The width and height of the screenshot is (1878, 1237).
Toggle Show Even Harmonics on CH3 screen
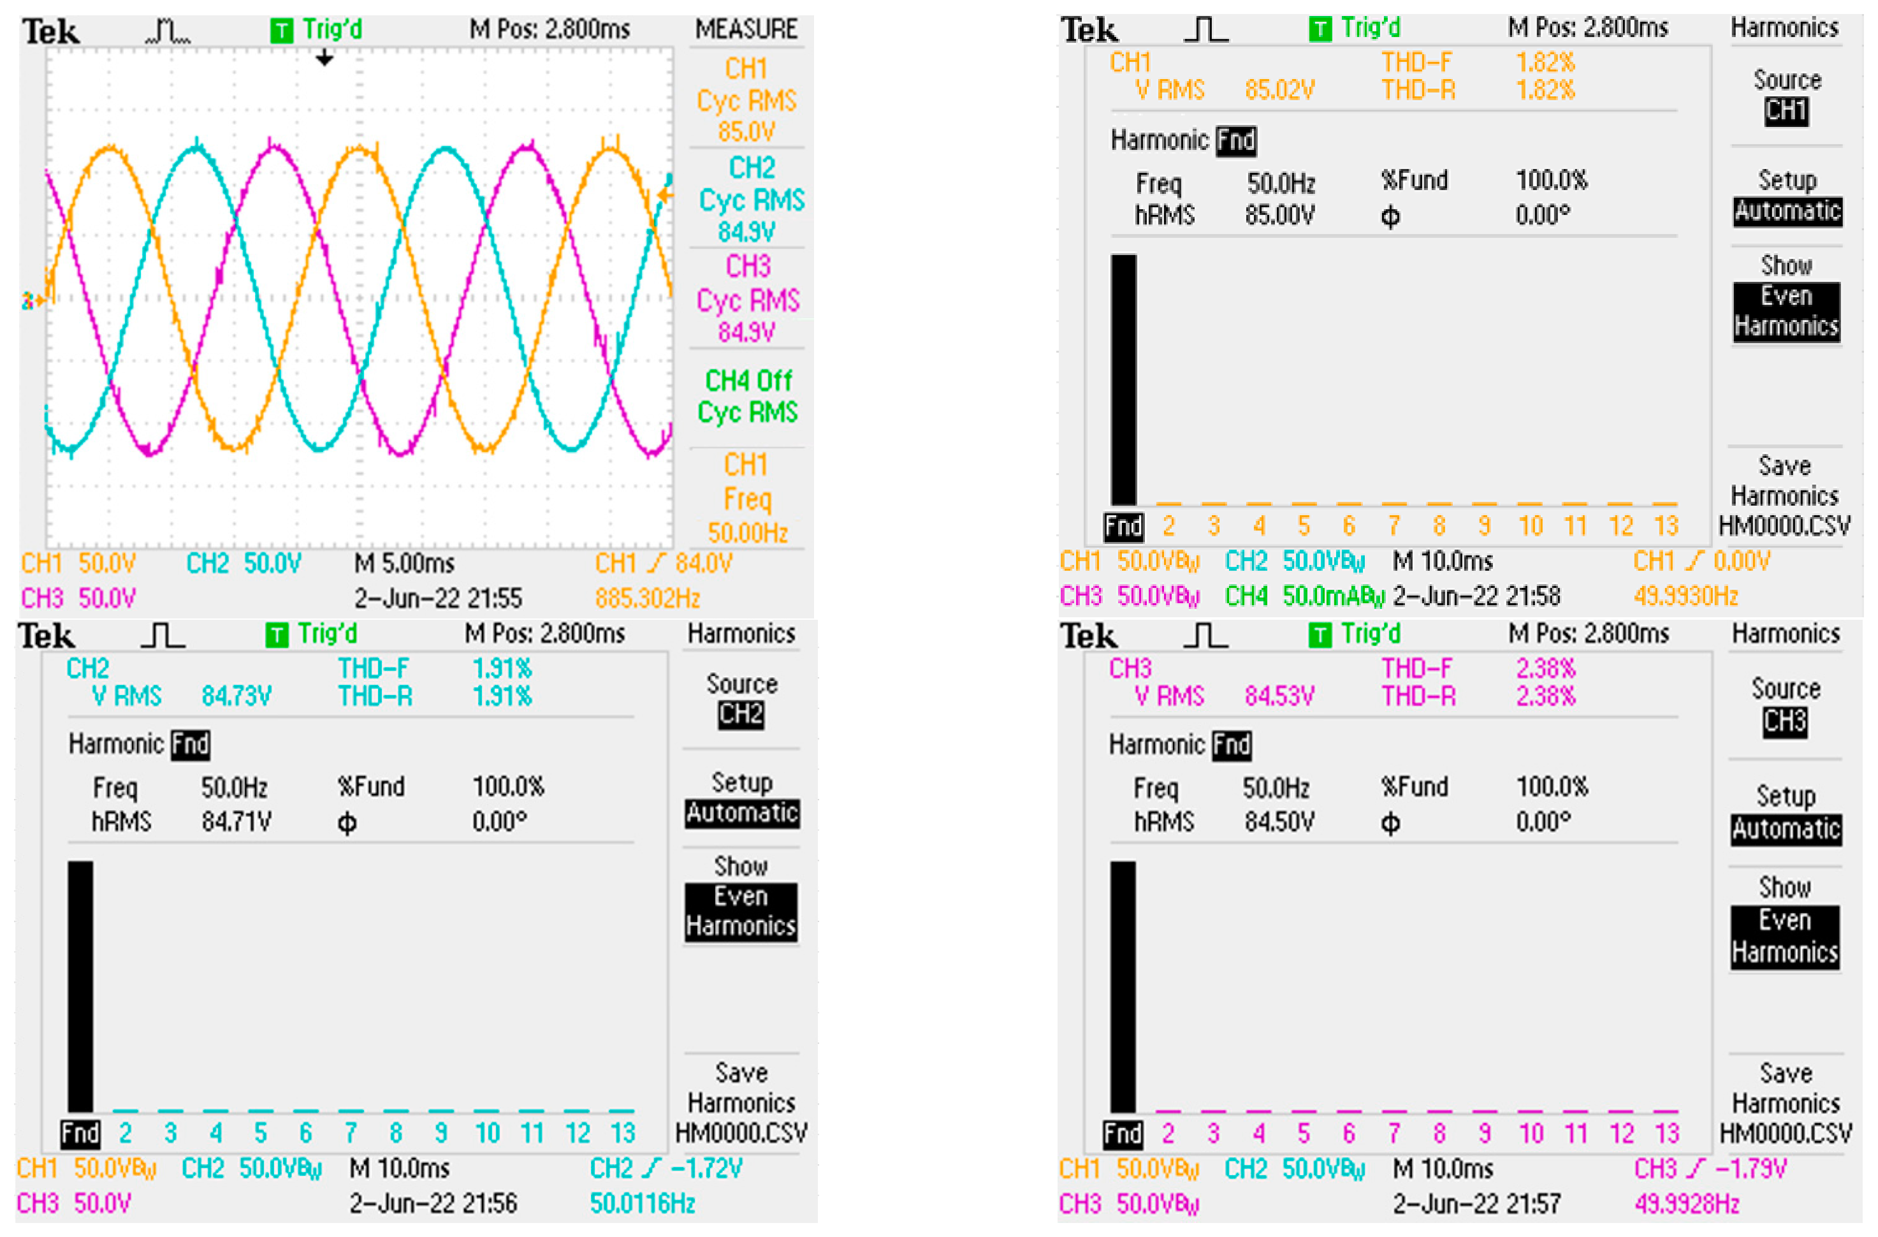point(1785,919)
